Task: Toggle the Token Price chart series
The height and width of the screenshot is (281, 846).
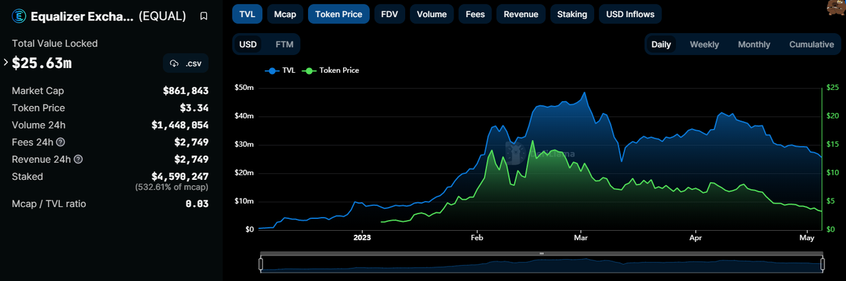Action: (x=338, y=14)
